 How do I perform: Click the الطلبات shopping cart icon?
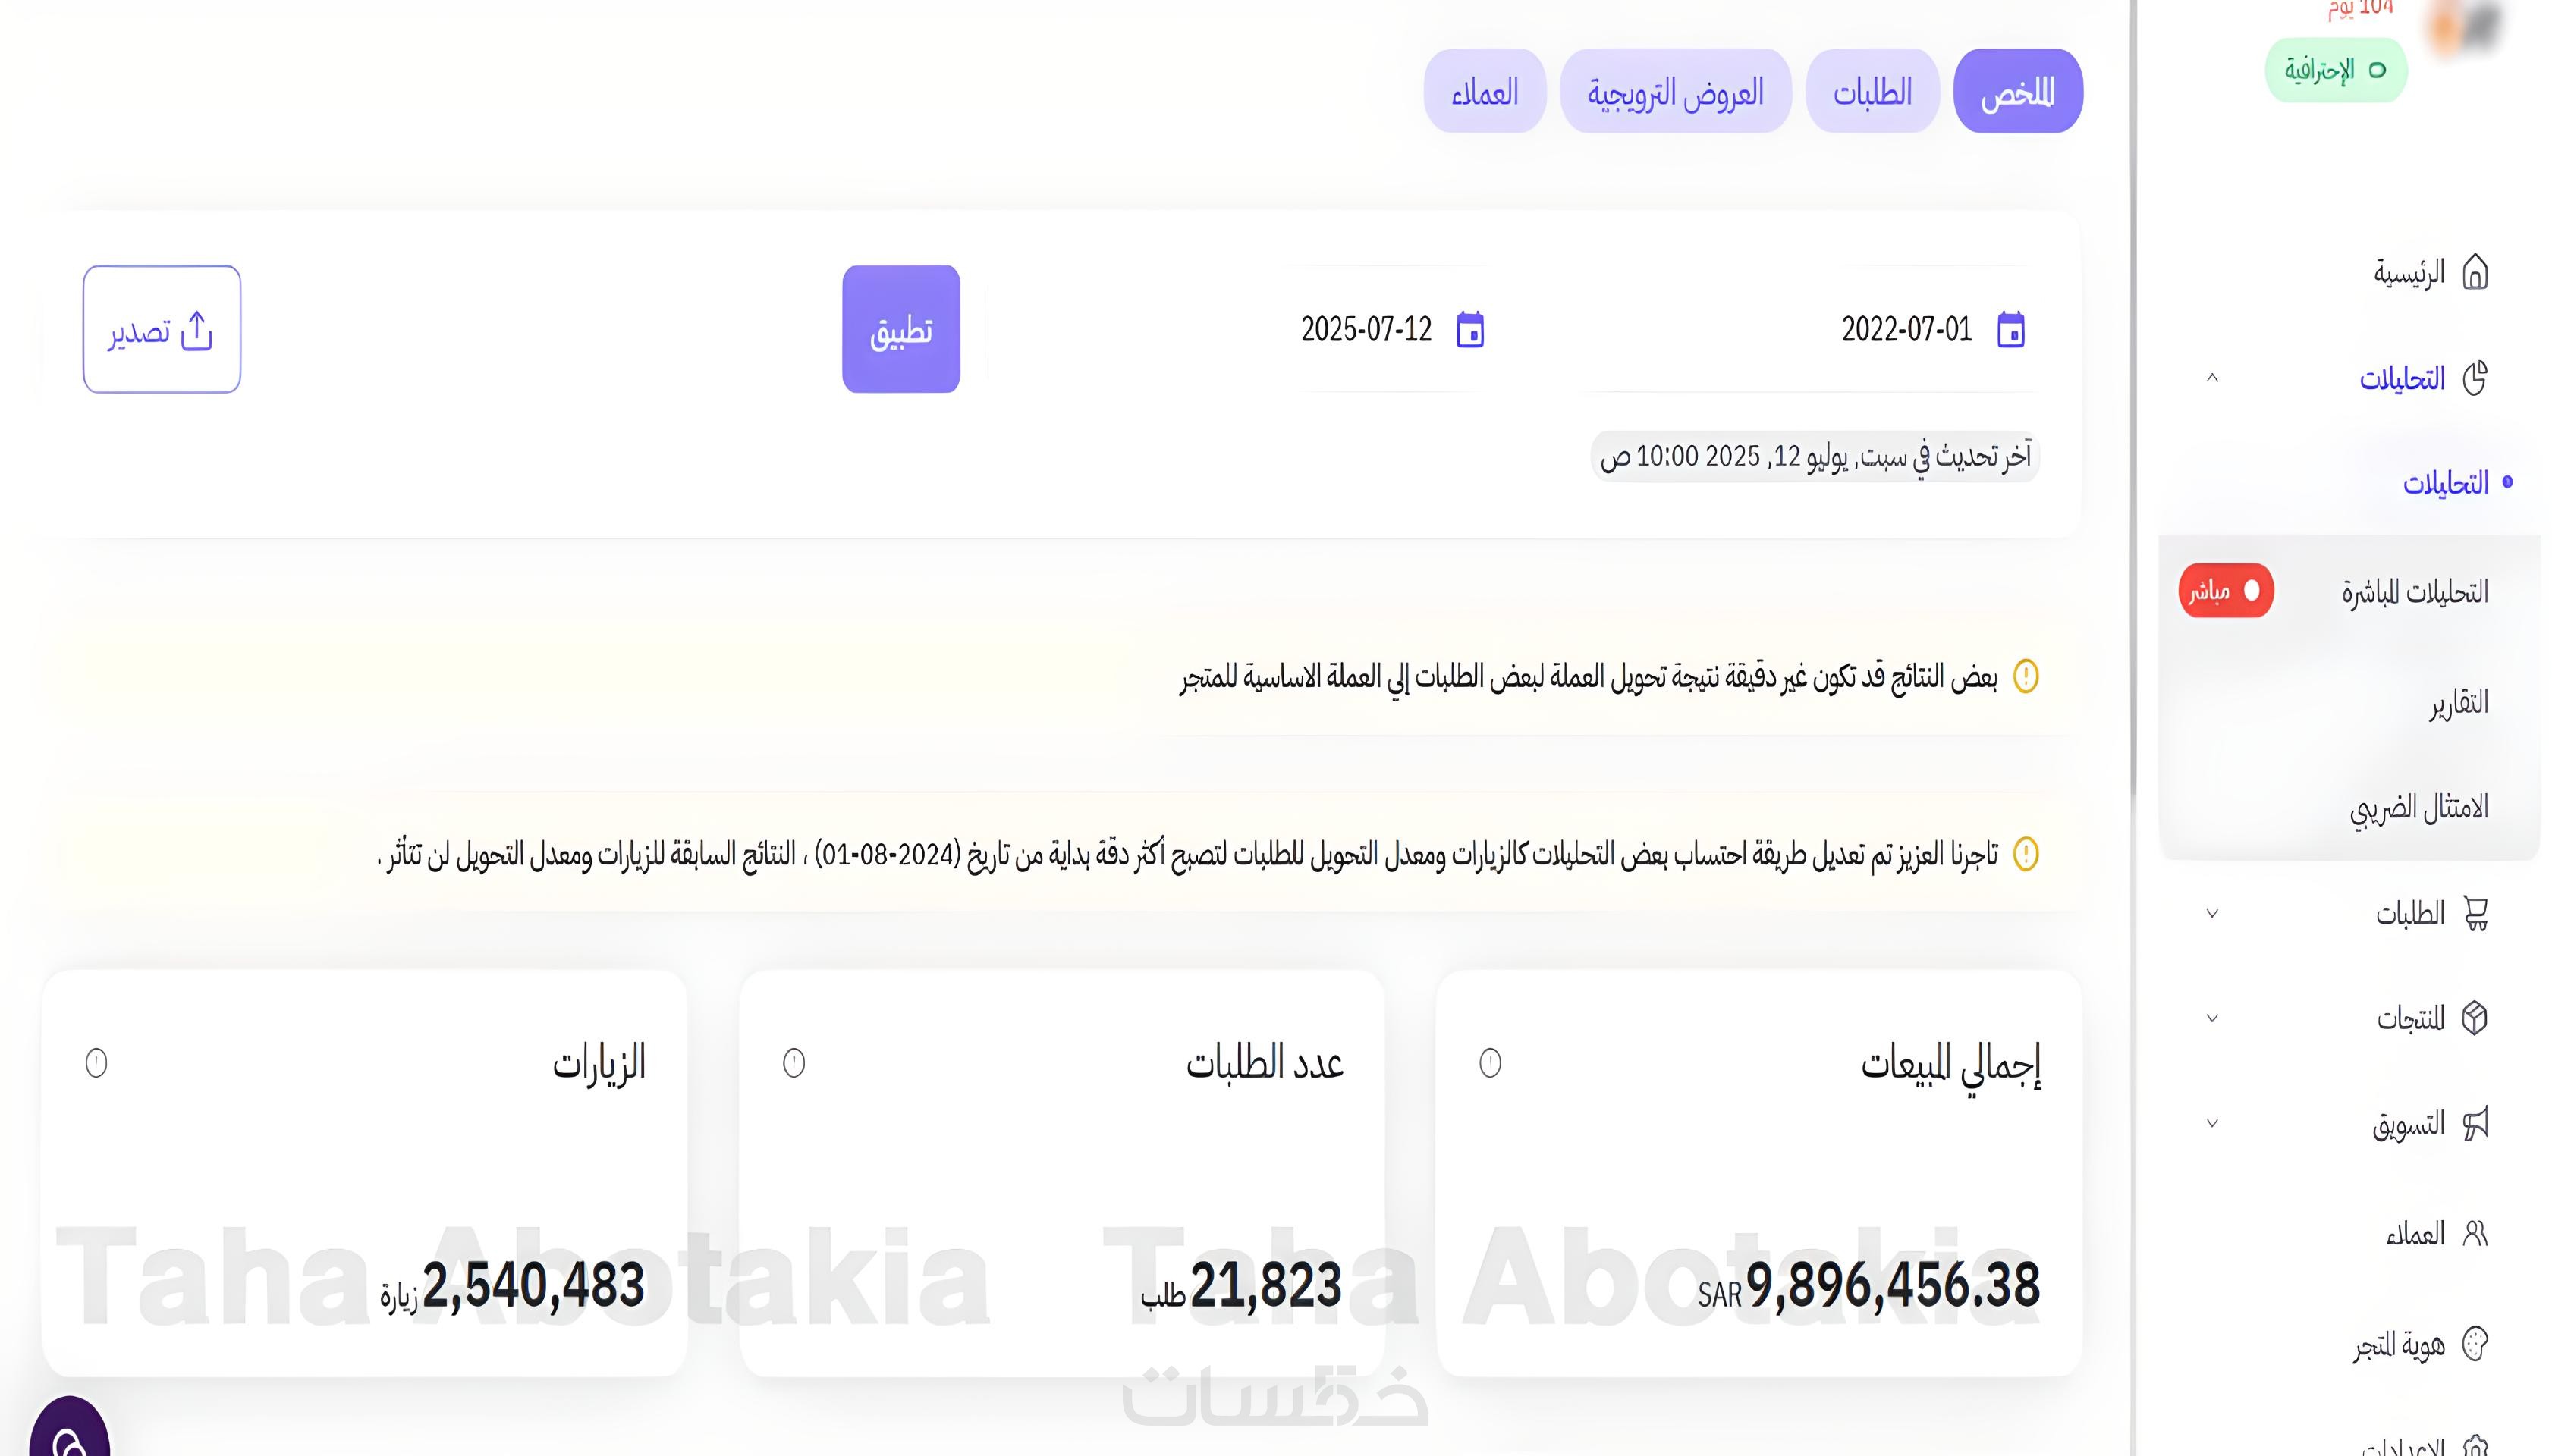(2475, 913)
